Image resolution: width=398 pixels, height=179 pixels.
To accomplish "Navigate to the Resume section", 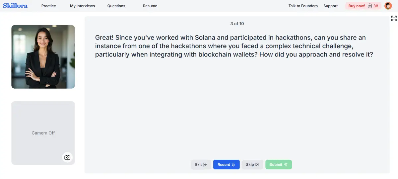I will coord(150,6).
